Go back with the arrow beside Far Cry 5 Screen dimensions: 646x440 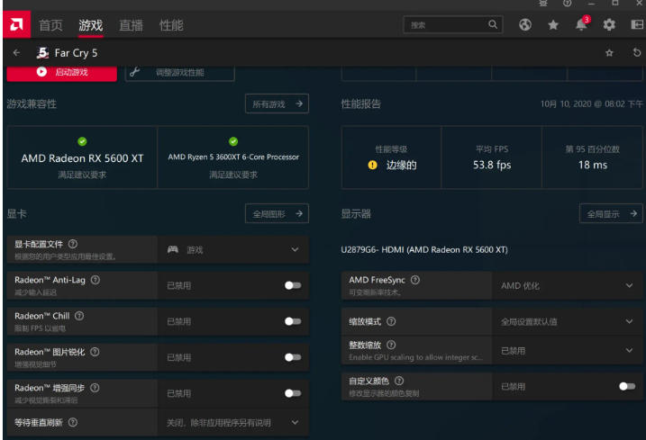tap(16, 53)
